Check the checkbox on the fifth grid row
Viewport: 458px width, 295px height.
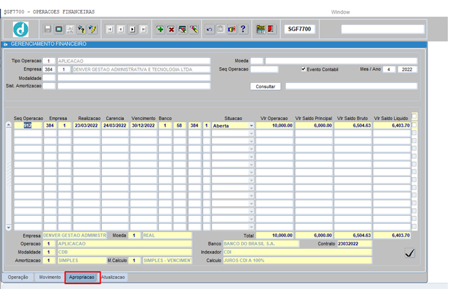(414, 156)
